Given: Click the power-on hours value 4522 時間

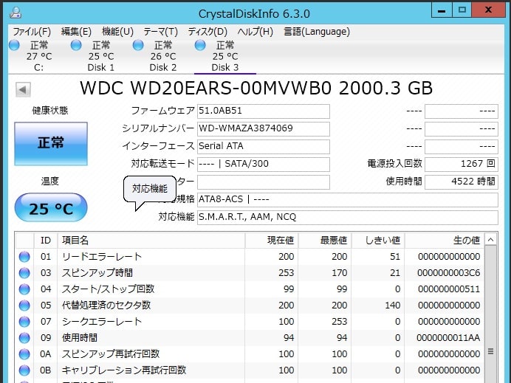Looking at the screenshot, I should pyautogui.click(x=462, y=182).
